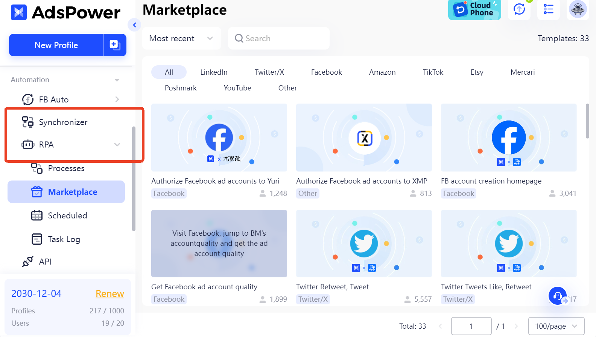
Task: Filter templates by Amazon
Action: tap(382, 72)
